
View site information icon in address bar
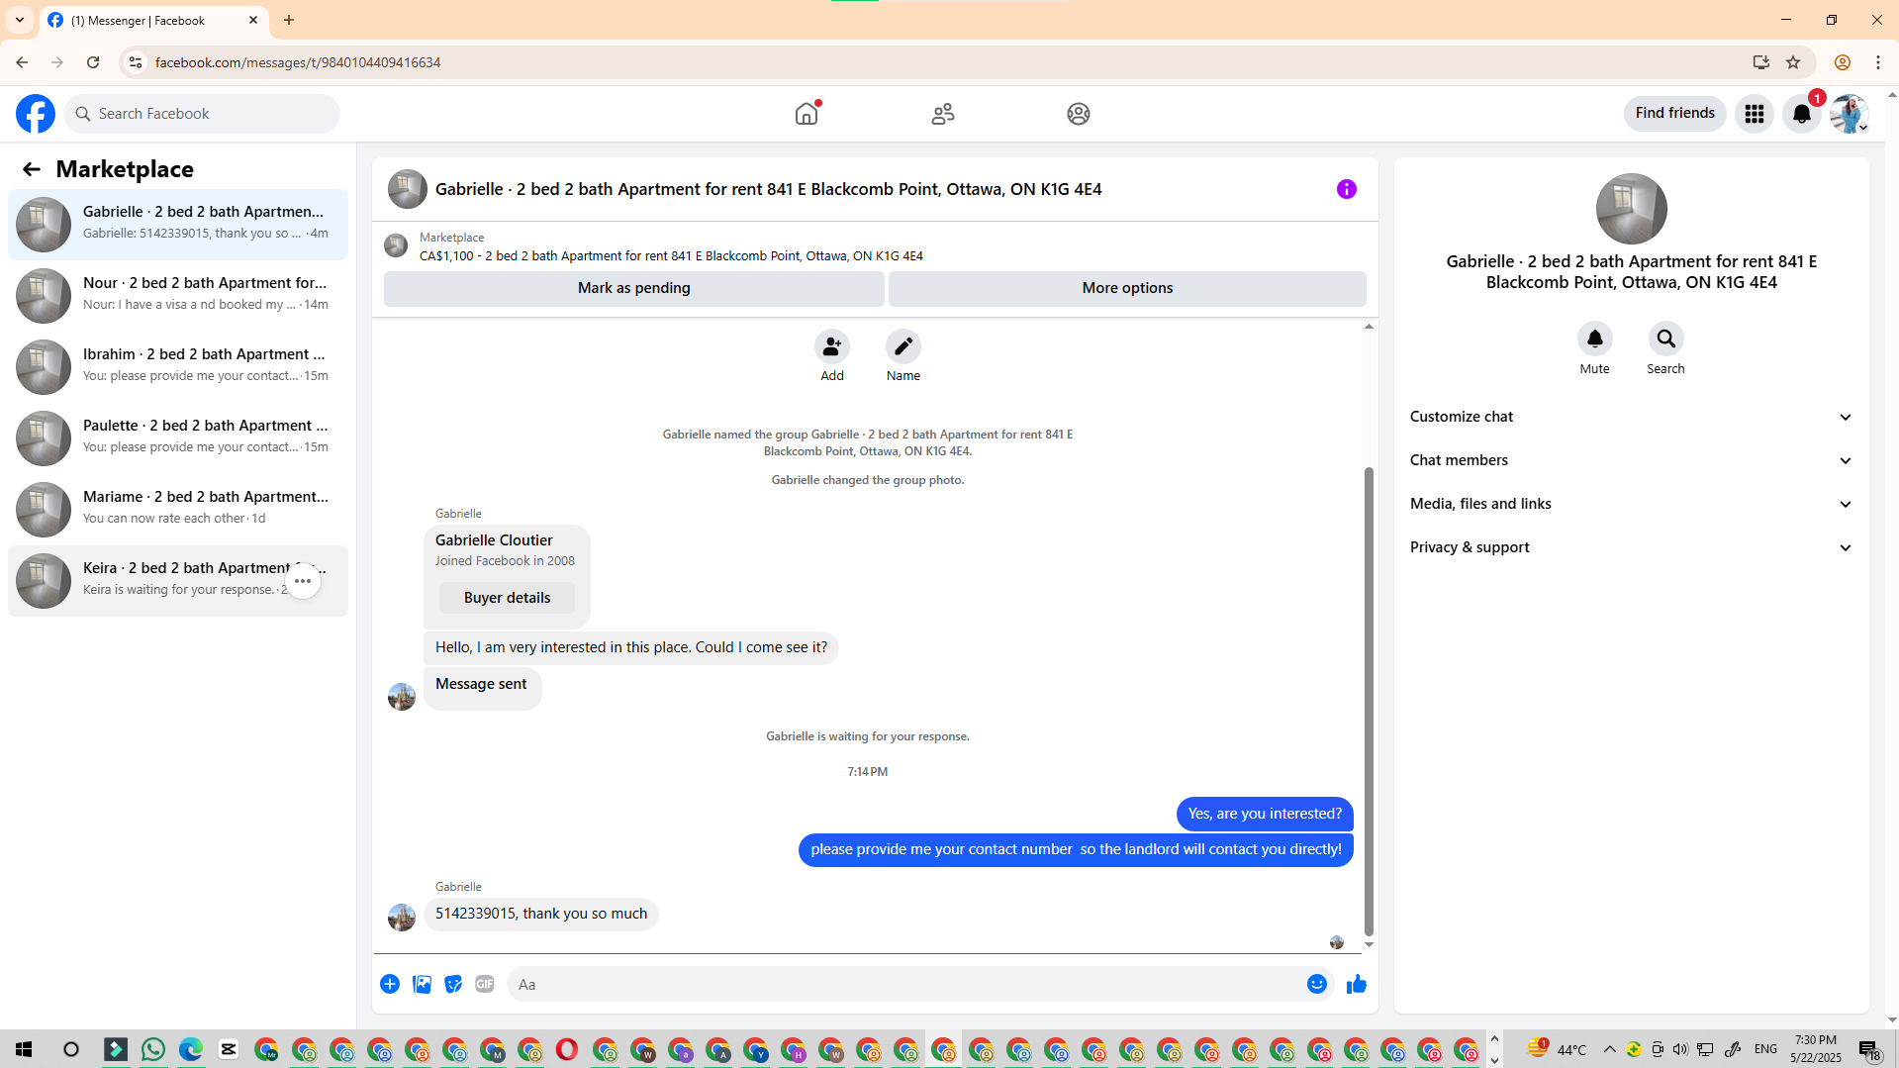136,62
